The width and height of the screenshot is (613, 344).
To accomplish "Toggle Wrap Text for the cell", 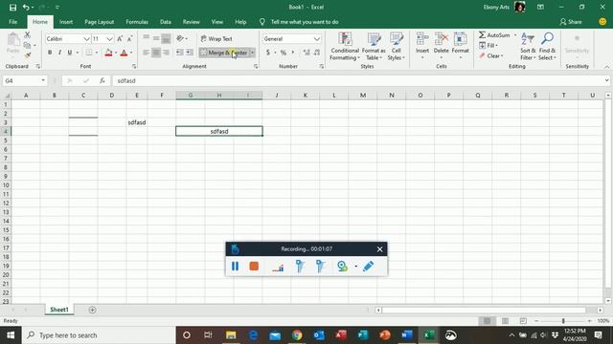I will point(216,38).
